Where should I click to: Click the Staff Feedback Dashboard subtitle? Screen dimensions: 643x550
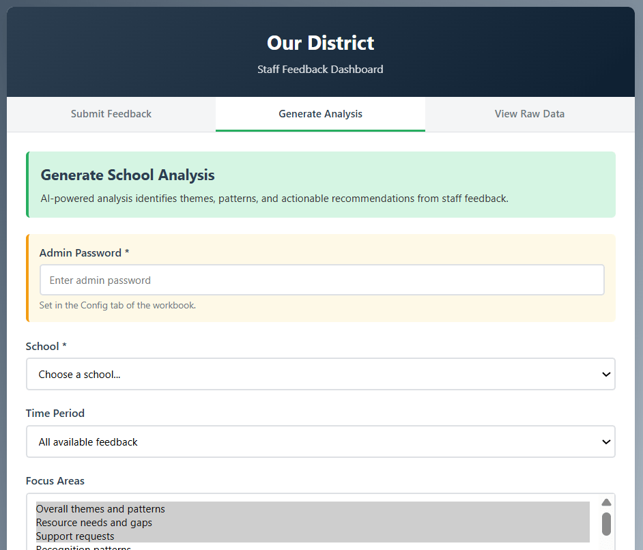click(x=320, y=70)
